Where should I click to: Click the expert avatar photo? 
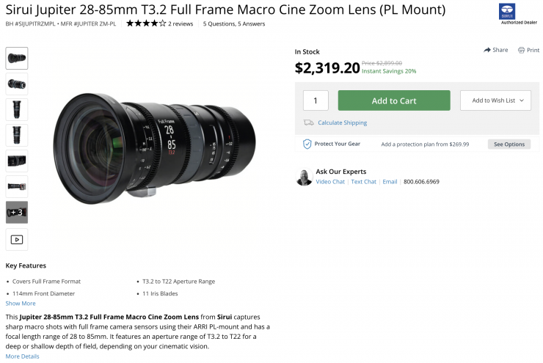pyautogui.click(x=304, y=177)
